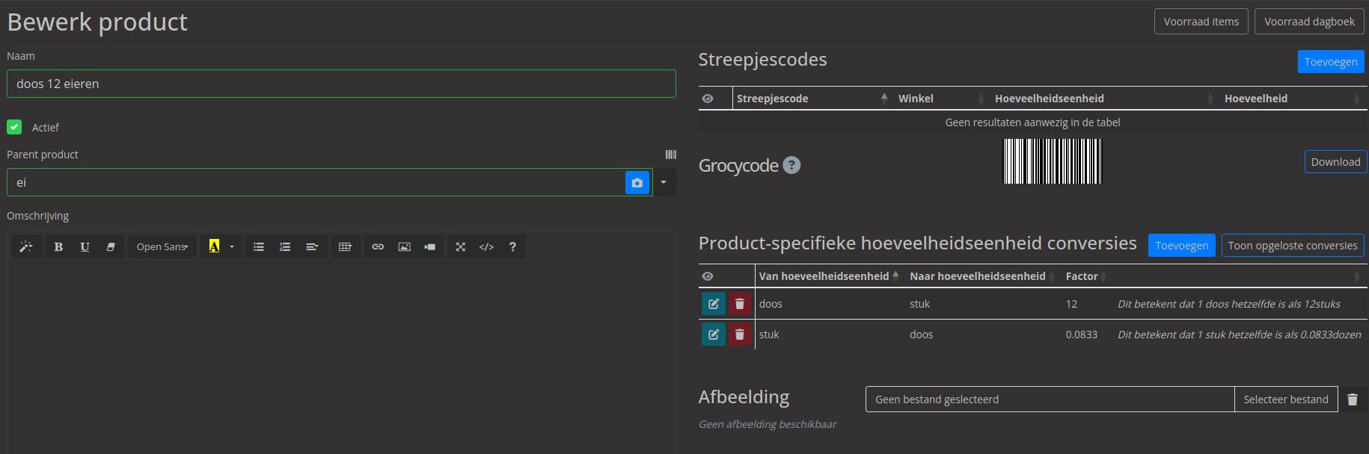
Task: Open Voorraad dagboek page
Action: [x=1309, y=22]
